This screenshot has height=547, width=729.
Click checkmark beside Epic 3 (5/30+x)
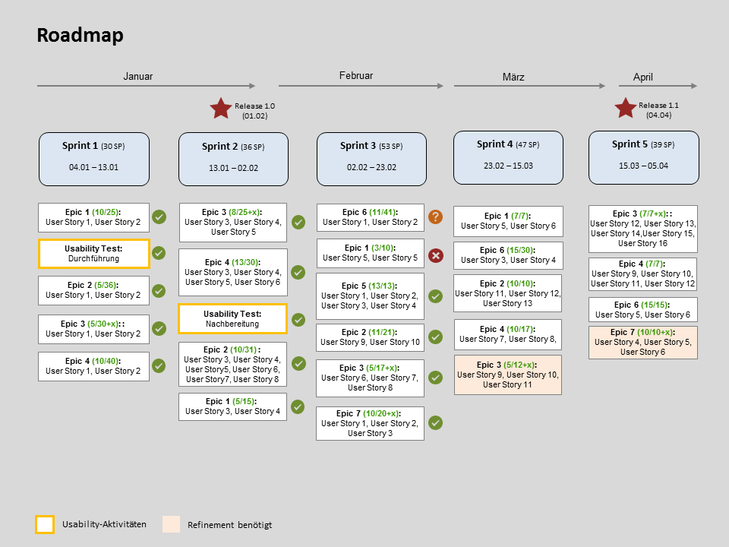coord(159,328)
